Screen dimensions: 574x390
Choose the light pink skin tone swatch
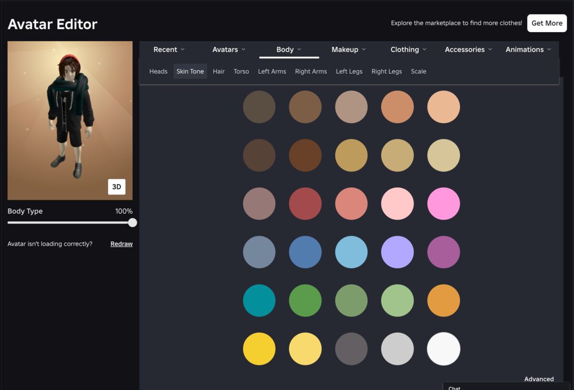[x=397, y=204]
